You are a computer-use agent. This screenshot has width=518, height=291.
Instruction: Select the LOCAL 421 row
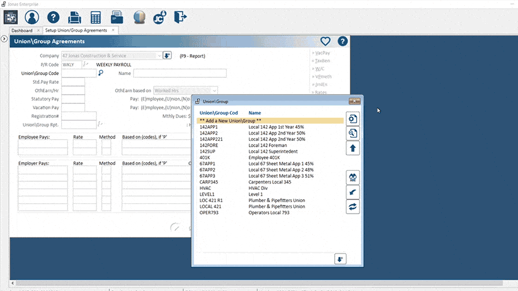tap(270, 206)
